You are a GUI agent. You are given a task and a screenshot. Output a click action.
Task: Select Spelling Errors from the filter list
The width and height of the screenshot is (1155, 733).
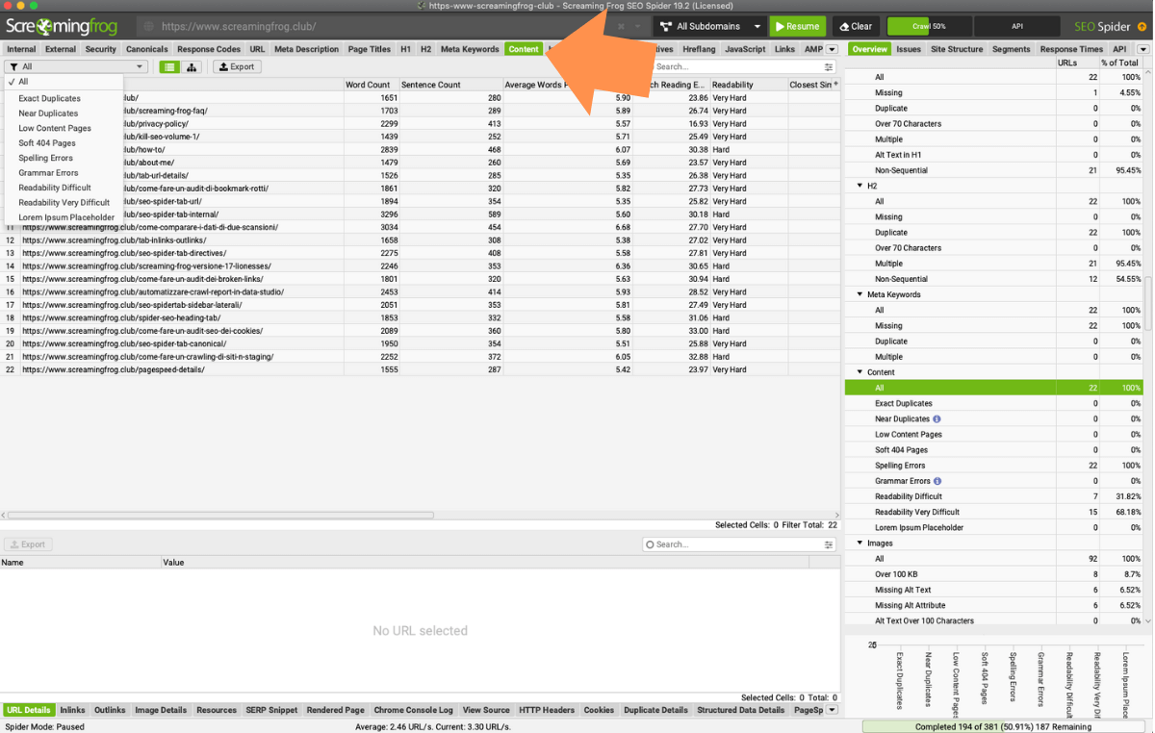point(45,158)
